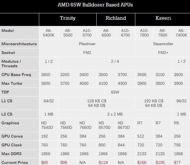This screenshot has height=165, width=190.
Task: Click the $60 price
Action: [x=45, y=162]
